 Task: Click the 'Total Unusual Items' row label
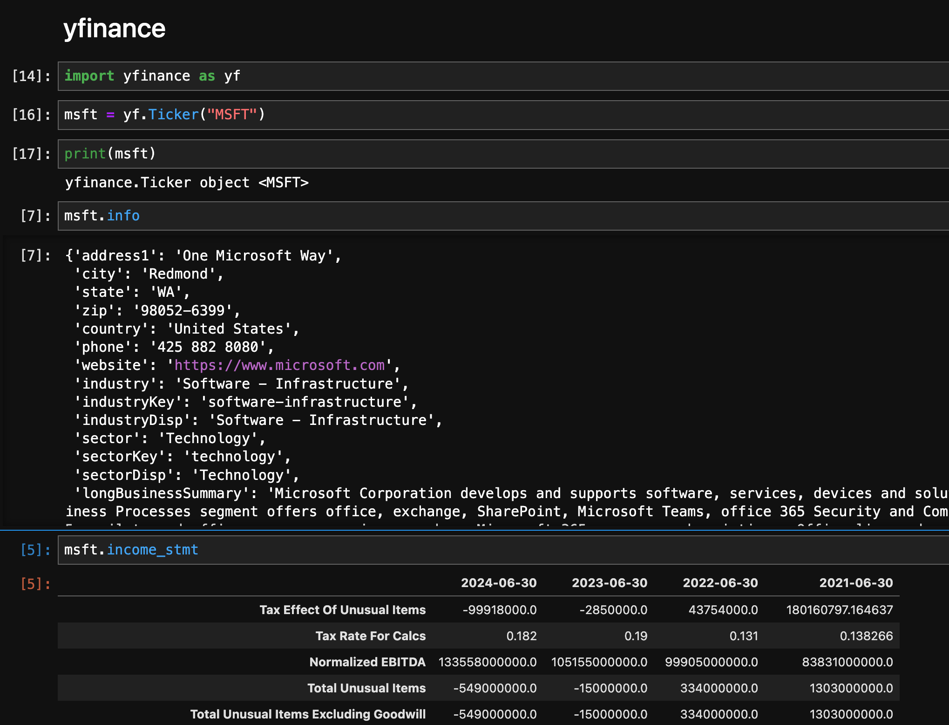(366, 688)
